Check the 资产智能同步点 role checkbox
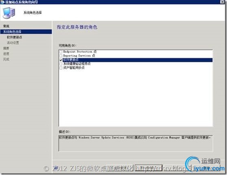Image resolution: width=227 pixels, height=175 pixels. tap(61, 68)
